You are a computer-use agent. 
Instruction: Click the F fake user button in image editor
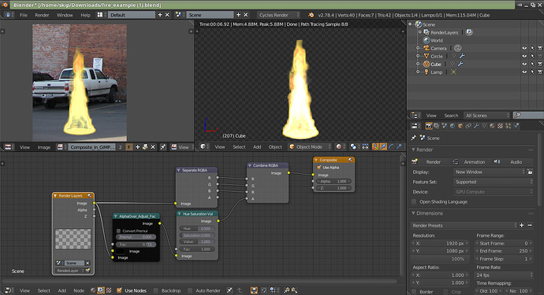[129, 147]
